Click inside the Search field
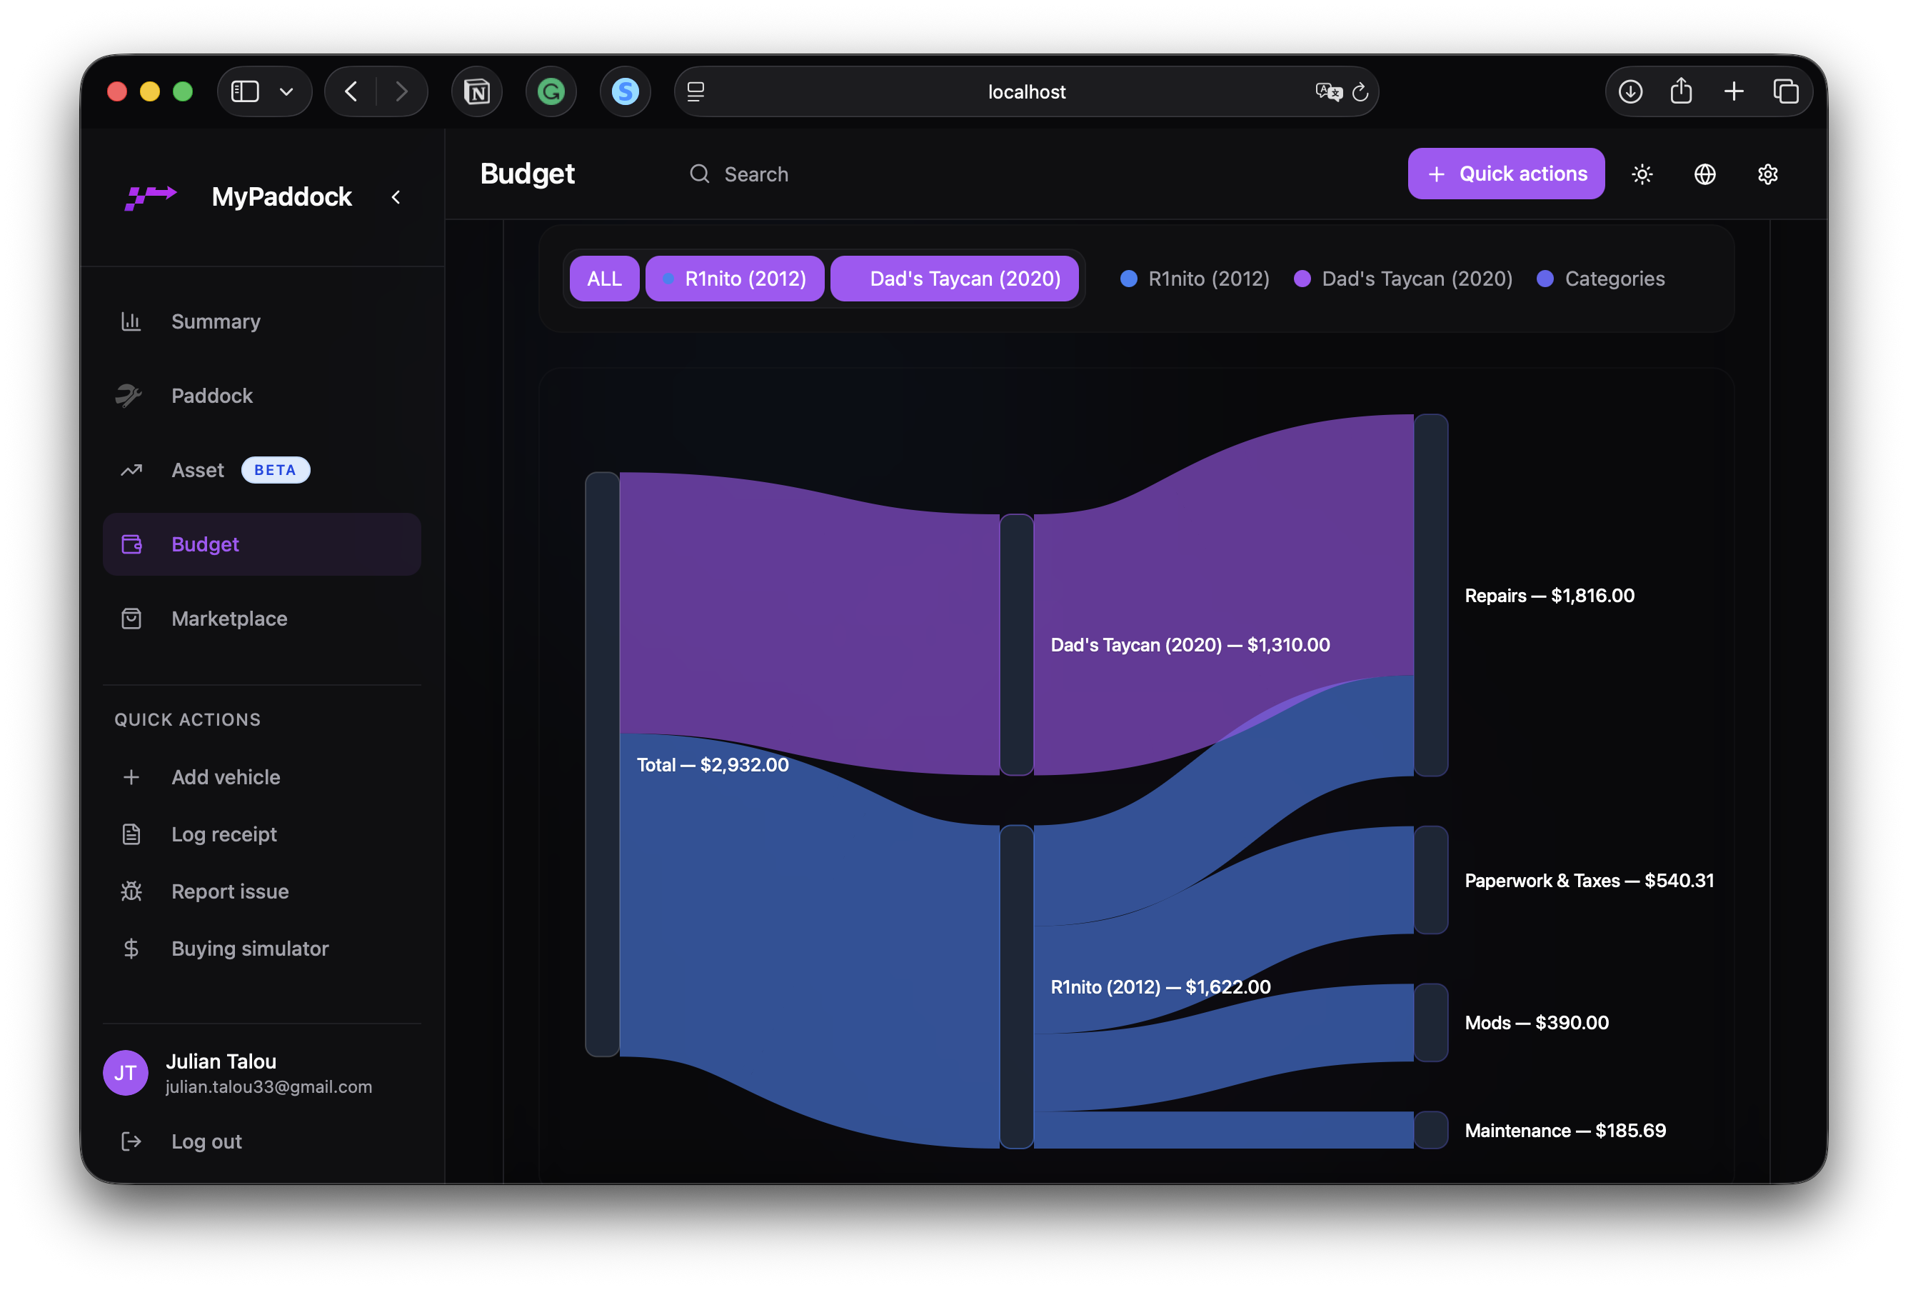 coord(755,174)
